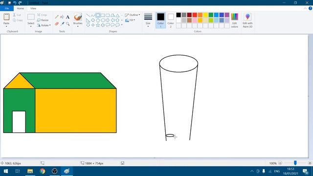
Task: Choose the Hexagon shape
Action: click(x=103, y=20)
